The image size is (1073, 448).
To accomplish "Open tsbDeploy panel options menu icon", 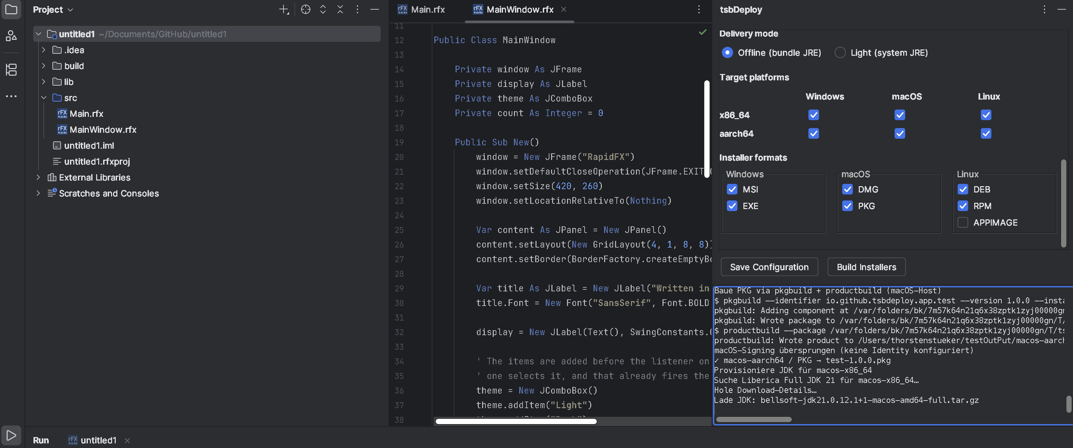I will [1044, 9].
